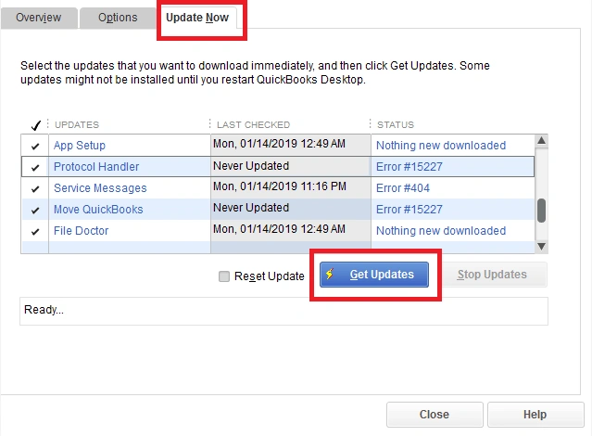Image resolution: width=592 pixels, height=436 pixels.
Task: Click the Protocol Handler update link
Action: tap(96, 167)
